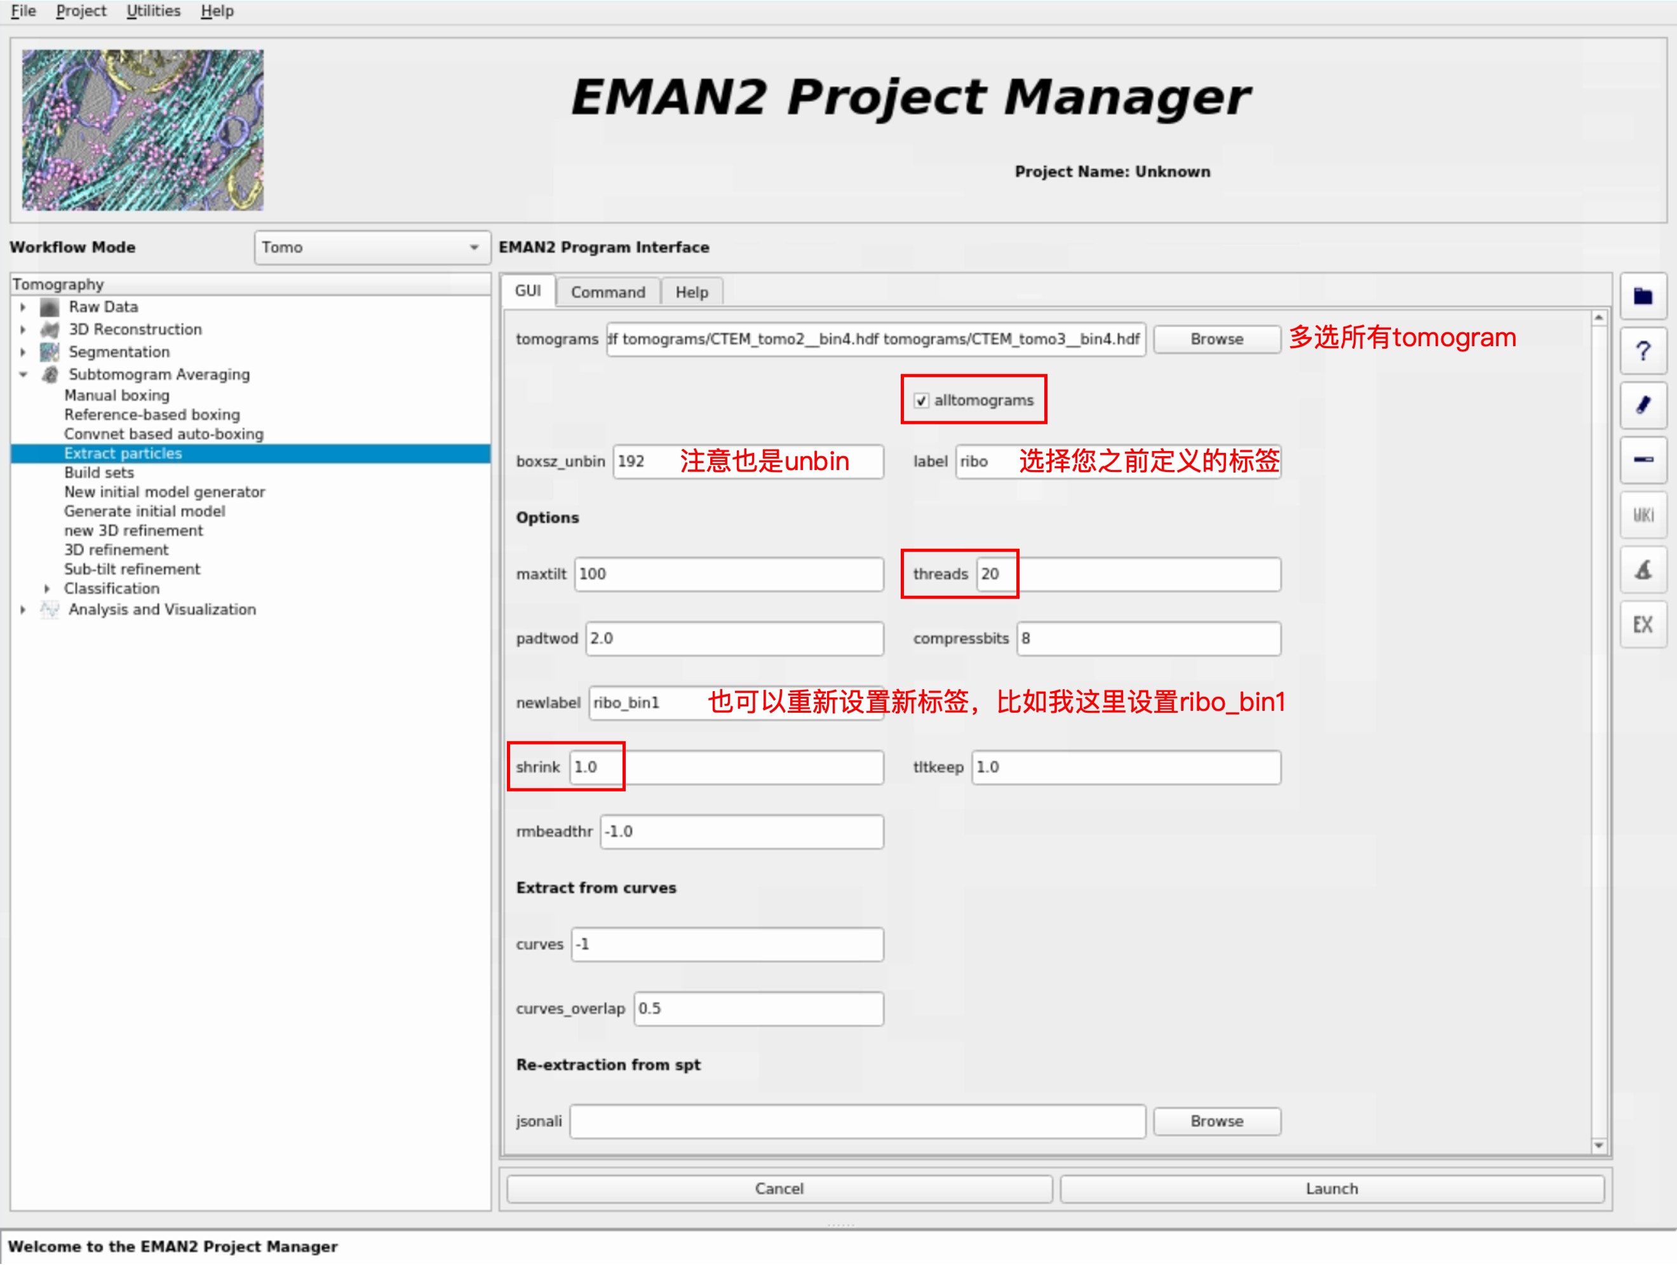Click the Cancel button
1677x1266 pixels.
click(779, 1189)
